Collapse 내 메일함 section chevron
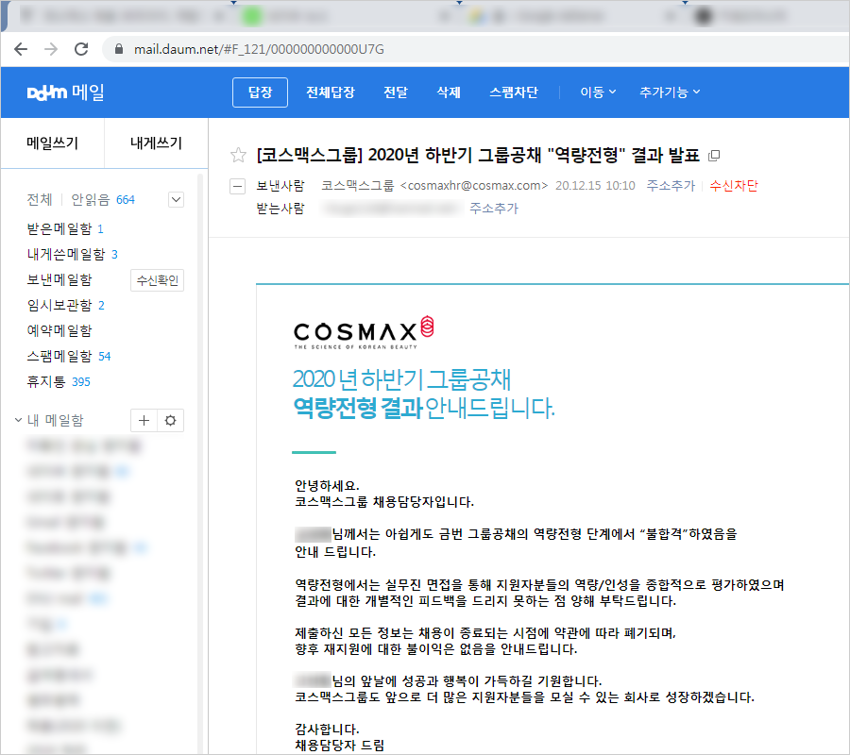Viewport: 850px width, 755px height. 18,420
